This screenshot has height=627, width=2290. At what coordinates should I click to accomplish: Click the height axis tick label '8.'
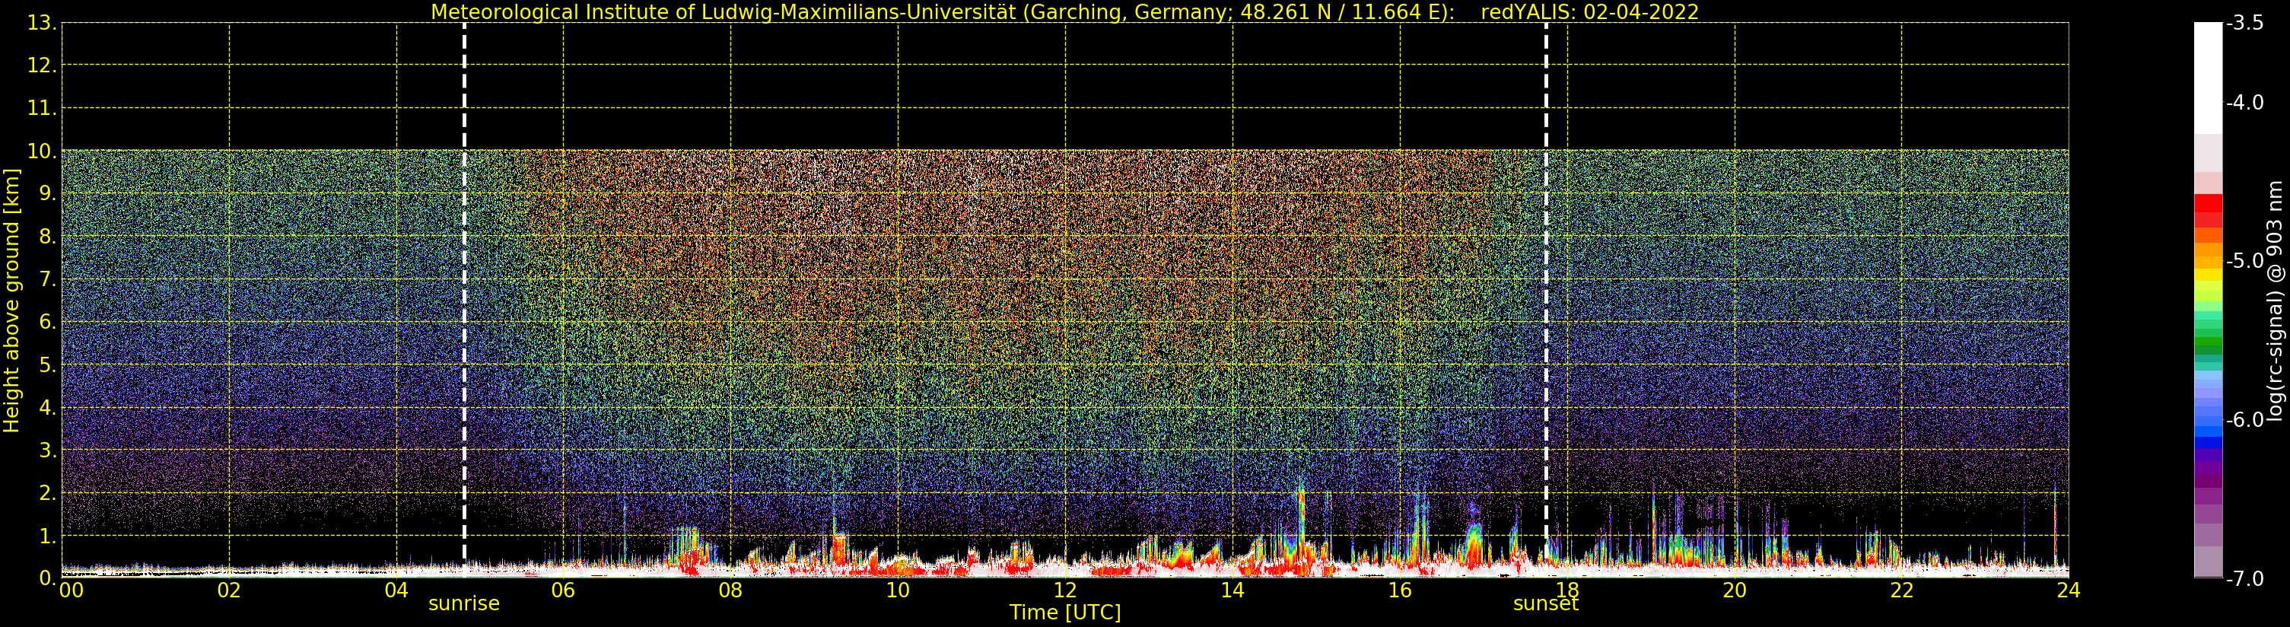pyautogui.click(x=48, y=237)
